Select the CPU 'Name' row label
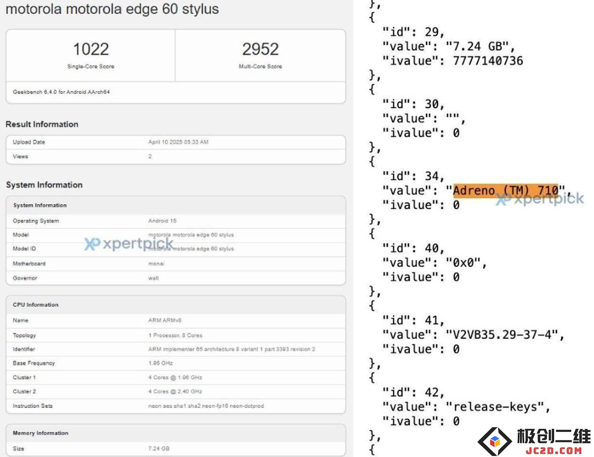This screenshot has height=457, width=594. tap(21, 321)
